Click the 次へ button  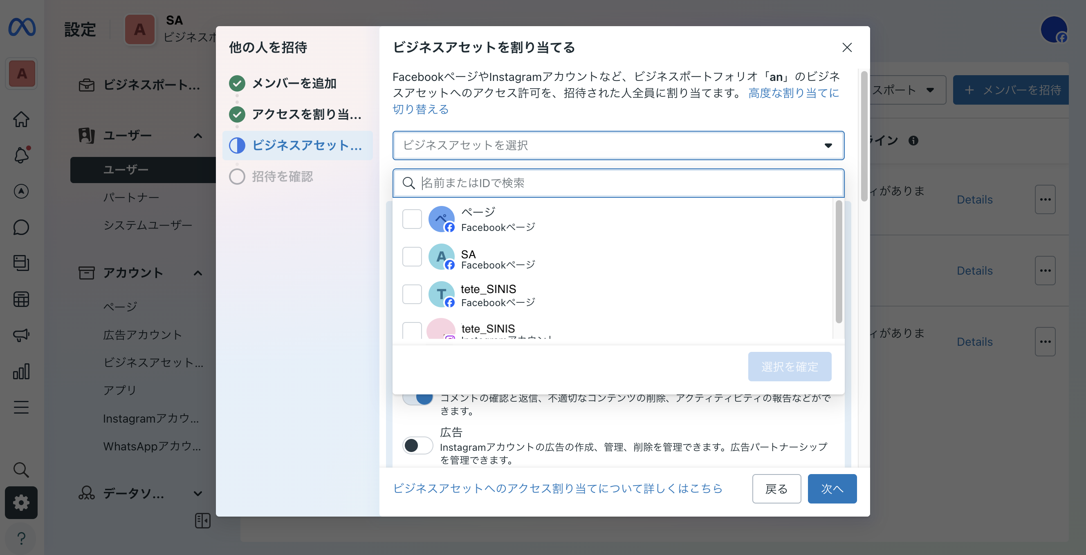click(x=831, y=488)
